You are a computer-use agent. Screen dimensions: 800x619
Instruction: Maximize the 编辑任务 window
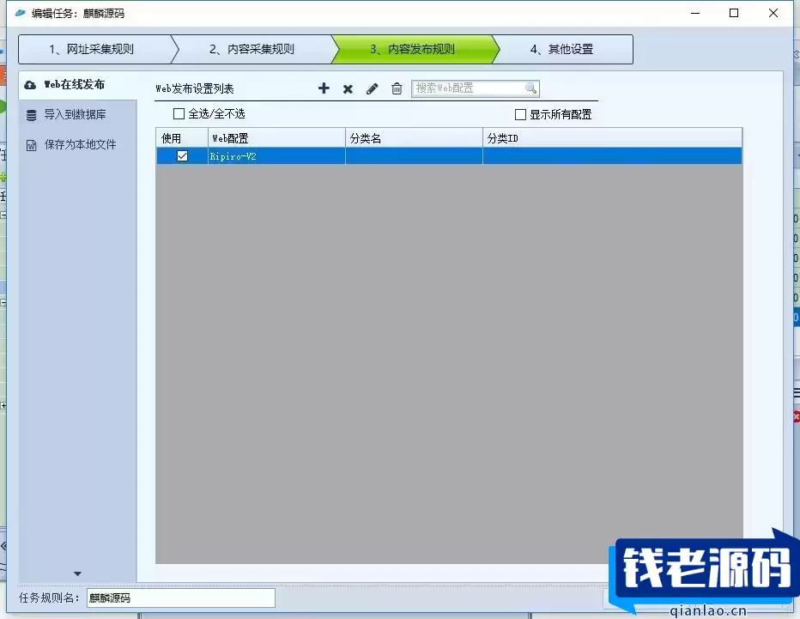click(x=734, y=13)
